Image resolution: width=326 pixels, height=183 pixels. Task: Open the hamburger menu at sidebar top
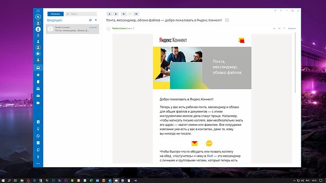click(x=38, y=11)
